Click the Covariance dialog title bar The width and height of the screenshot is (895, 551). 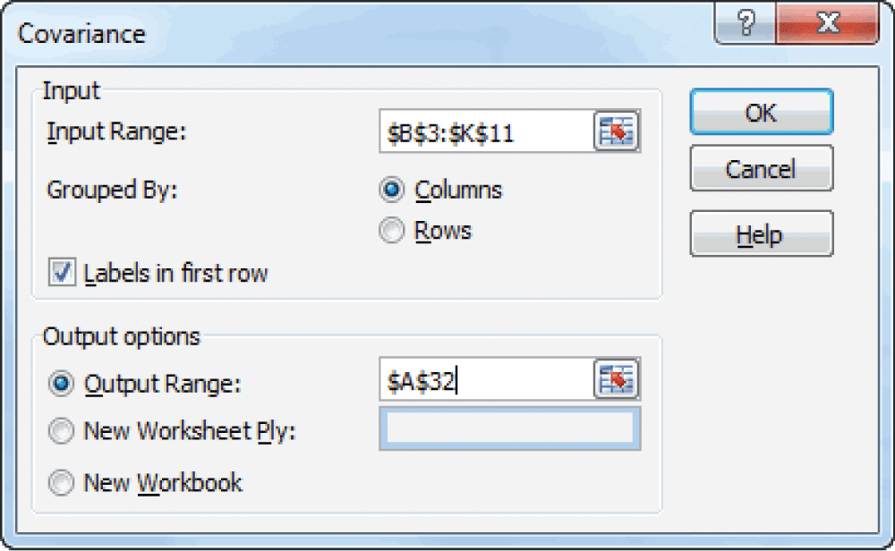tap(358, 32)
